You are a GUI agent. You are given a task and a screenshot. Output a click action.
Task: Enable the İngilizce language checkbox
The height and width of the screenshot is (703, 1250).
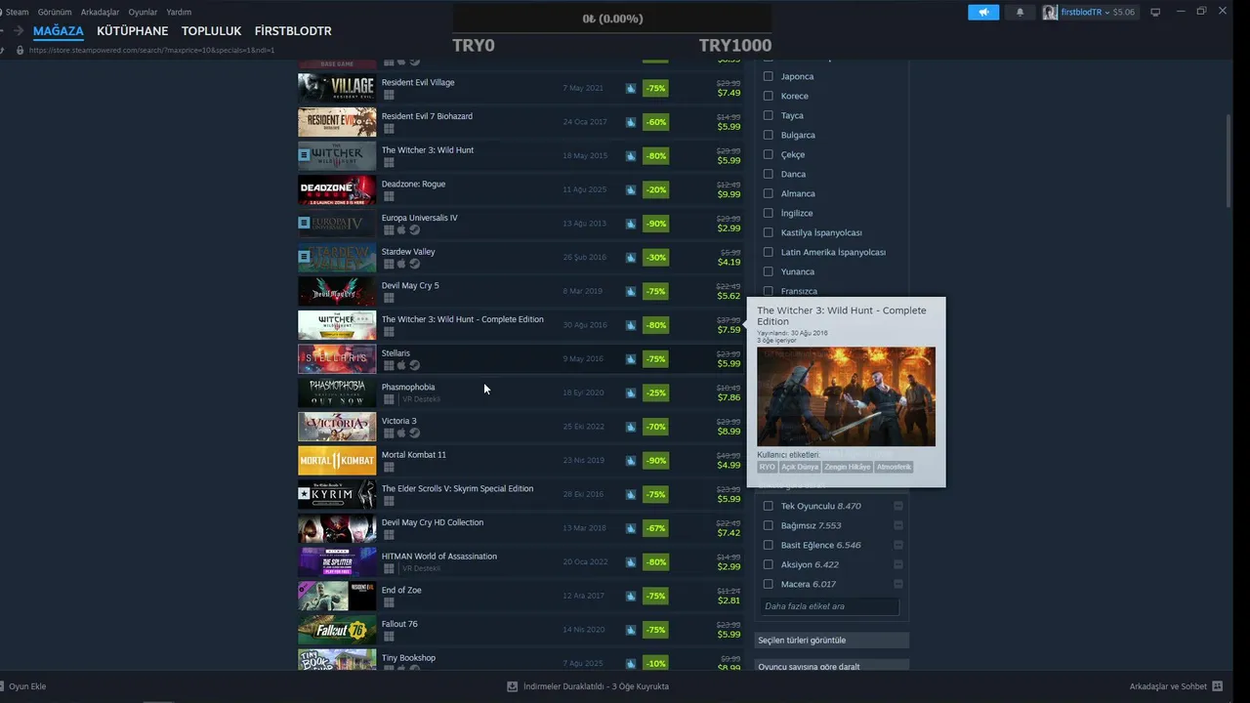[x=768, y=213]
